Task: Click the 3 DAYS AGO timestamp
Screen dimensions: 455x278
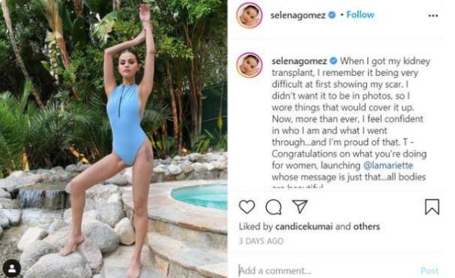Action: (x=261, y=241)
